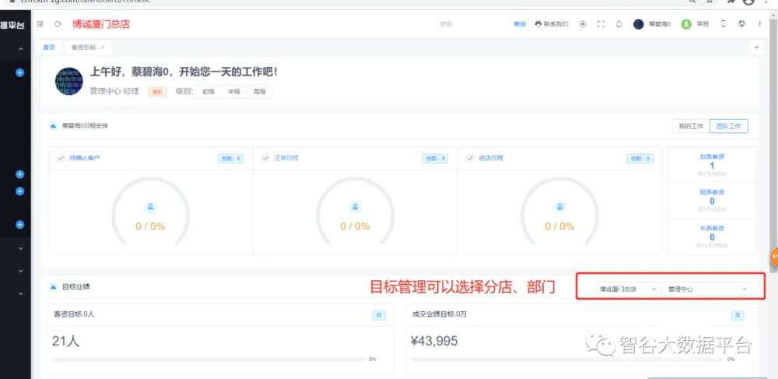Close the 客资目标 tab
778x379 pixels.
pos(103,47)
